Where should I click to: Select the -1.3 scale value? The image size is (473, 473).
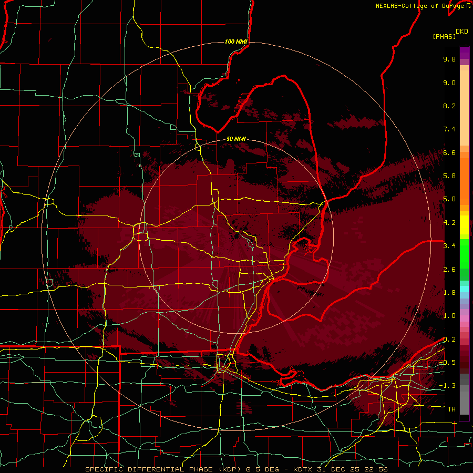447,386
